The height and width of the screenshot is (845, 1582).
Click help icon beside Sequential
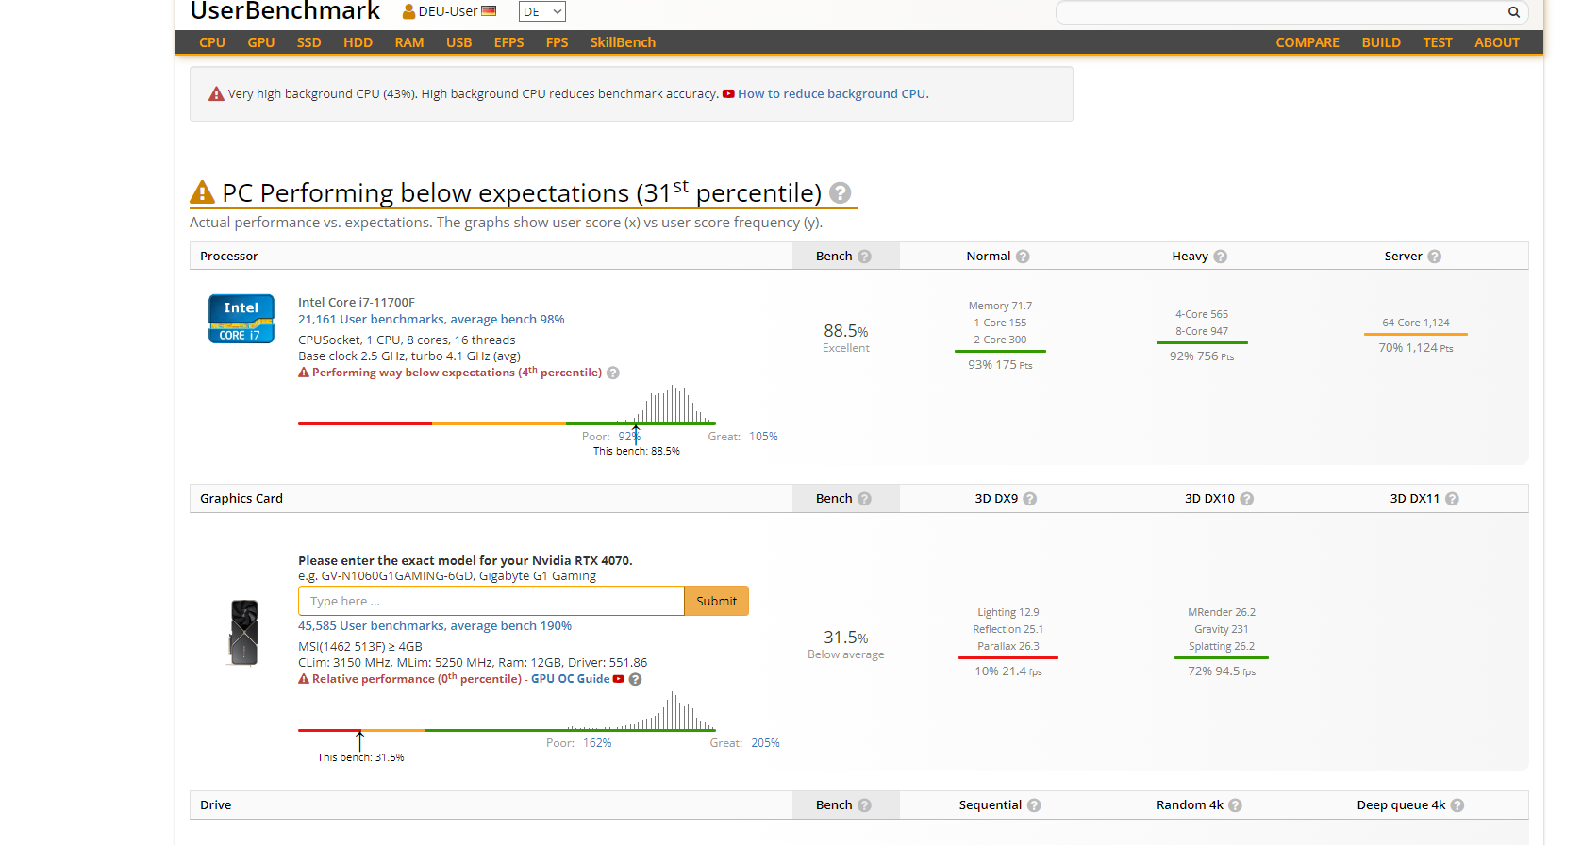click(1034, 805)
